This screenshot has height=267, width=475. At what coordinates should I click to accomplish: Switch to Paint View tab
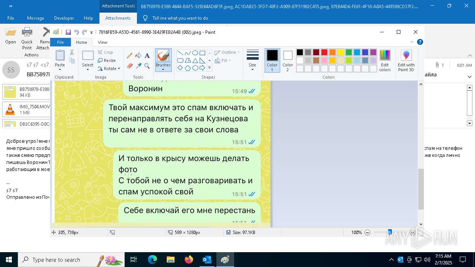click(102, 42)
